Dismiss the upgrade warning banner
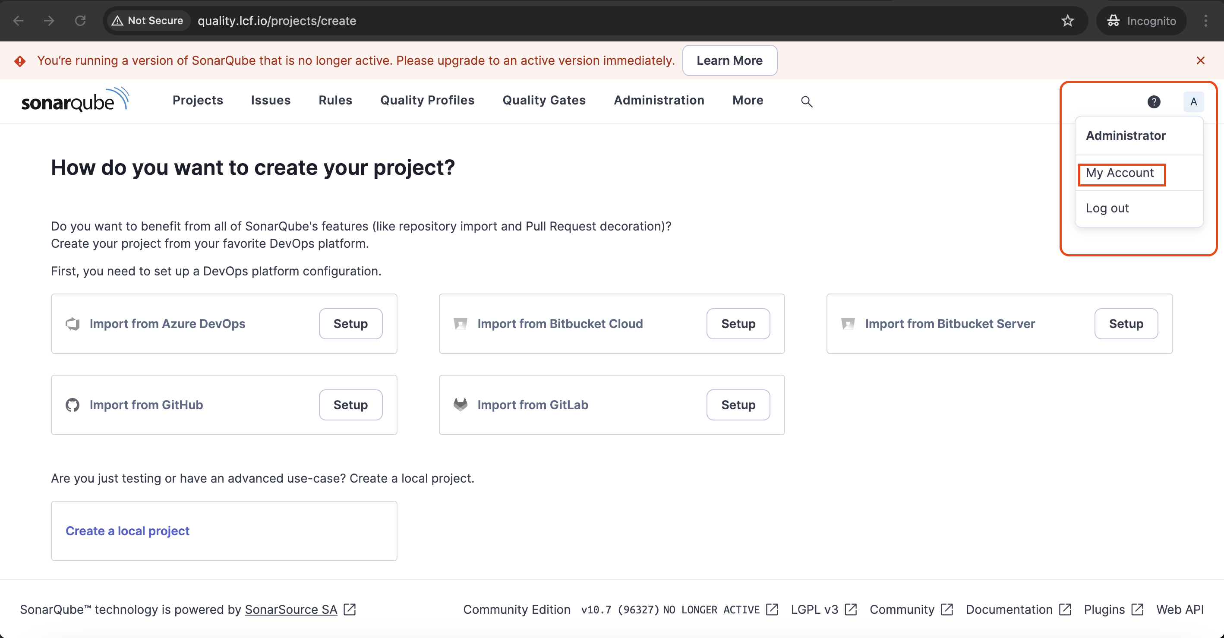 [1200, 60]
